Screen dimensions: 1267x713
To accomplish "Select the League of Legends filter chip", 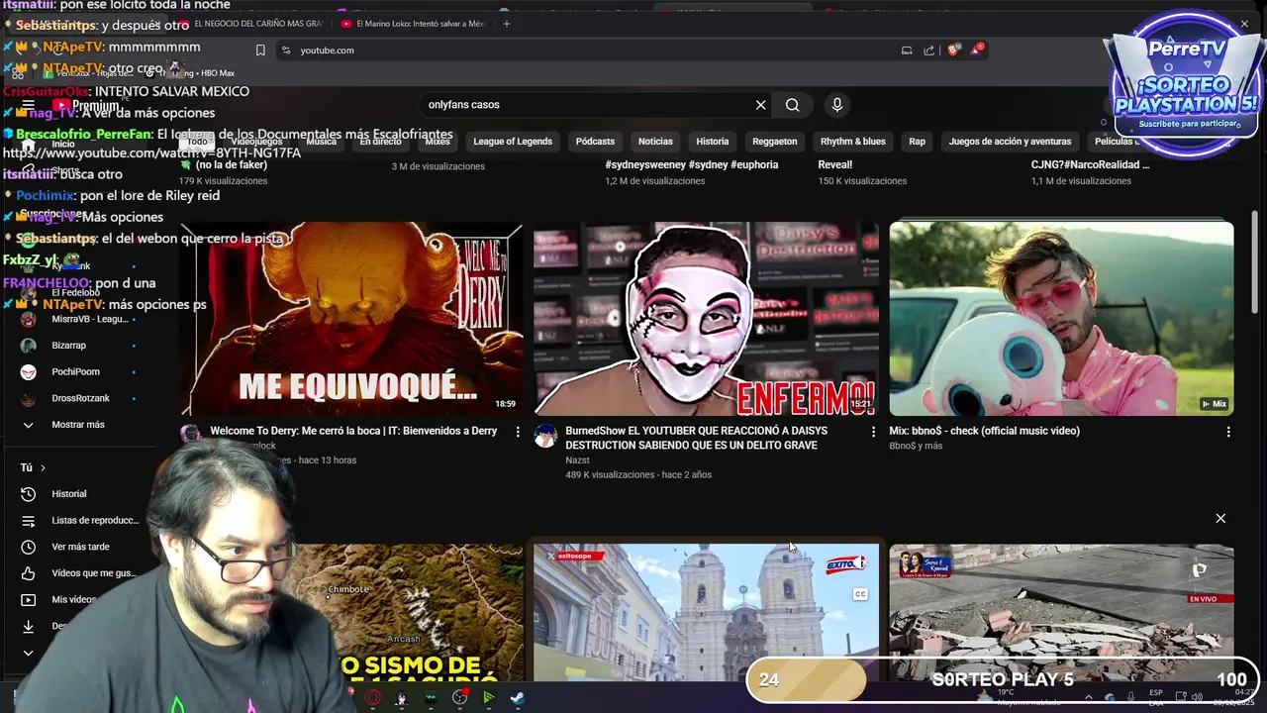I will point(513,142).
